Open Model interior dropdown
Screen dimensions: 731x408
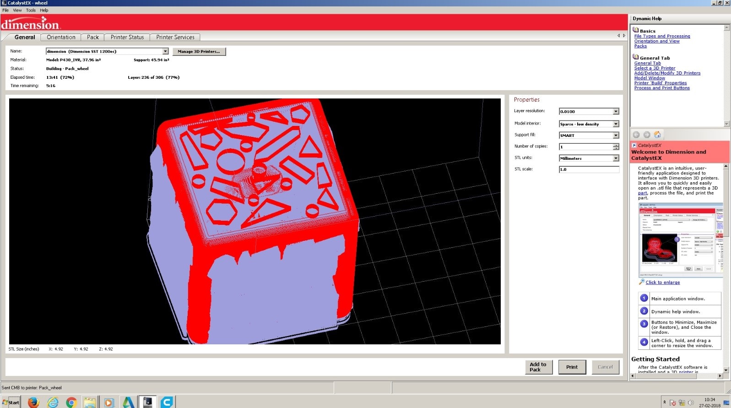coord(616,124)
